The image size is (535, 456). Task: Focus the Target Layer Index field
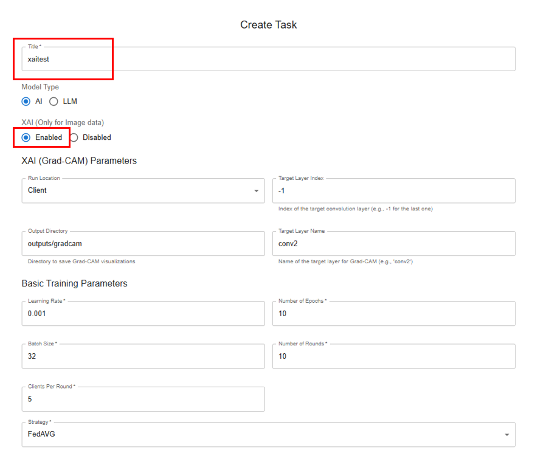point(393,190)
